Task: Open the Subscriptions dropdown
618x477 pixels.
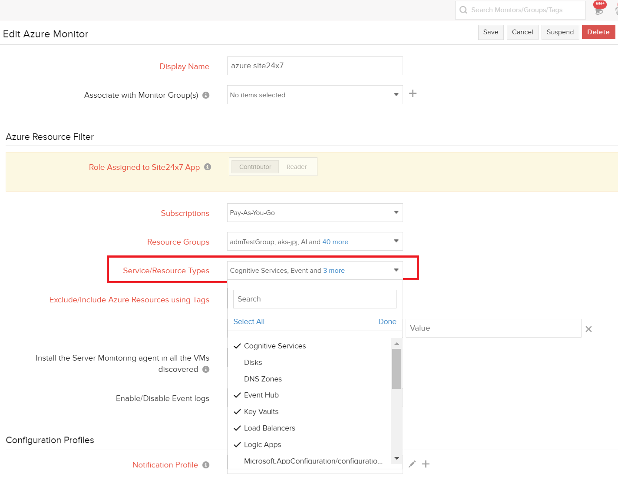Action: (x=314, y=213)
